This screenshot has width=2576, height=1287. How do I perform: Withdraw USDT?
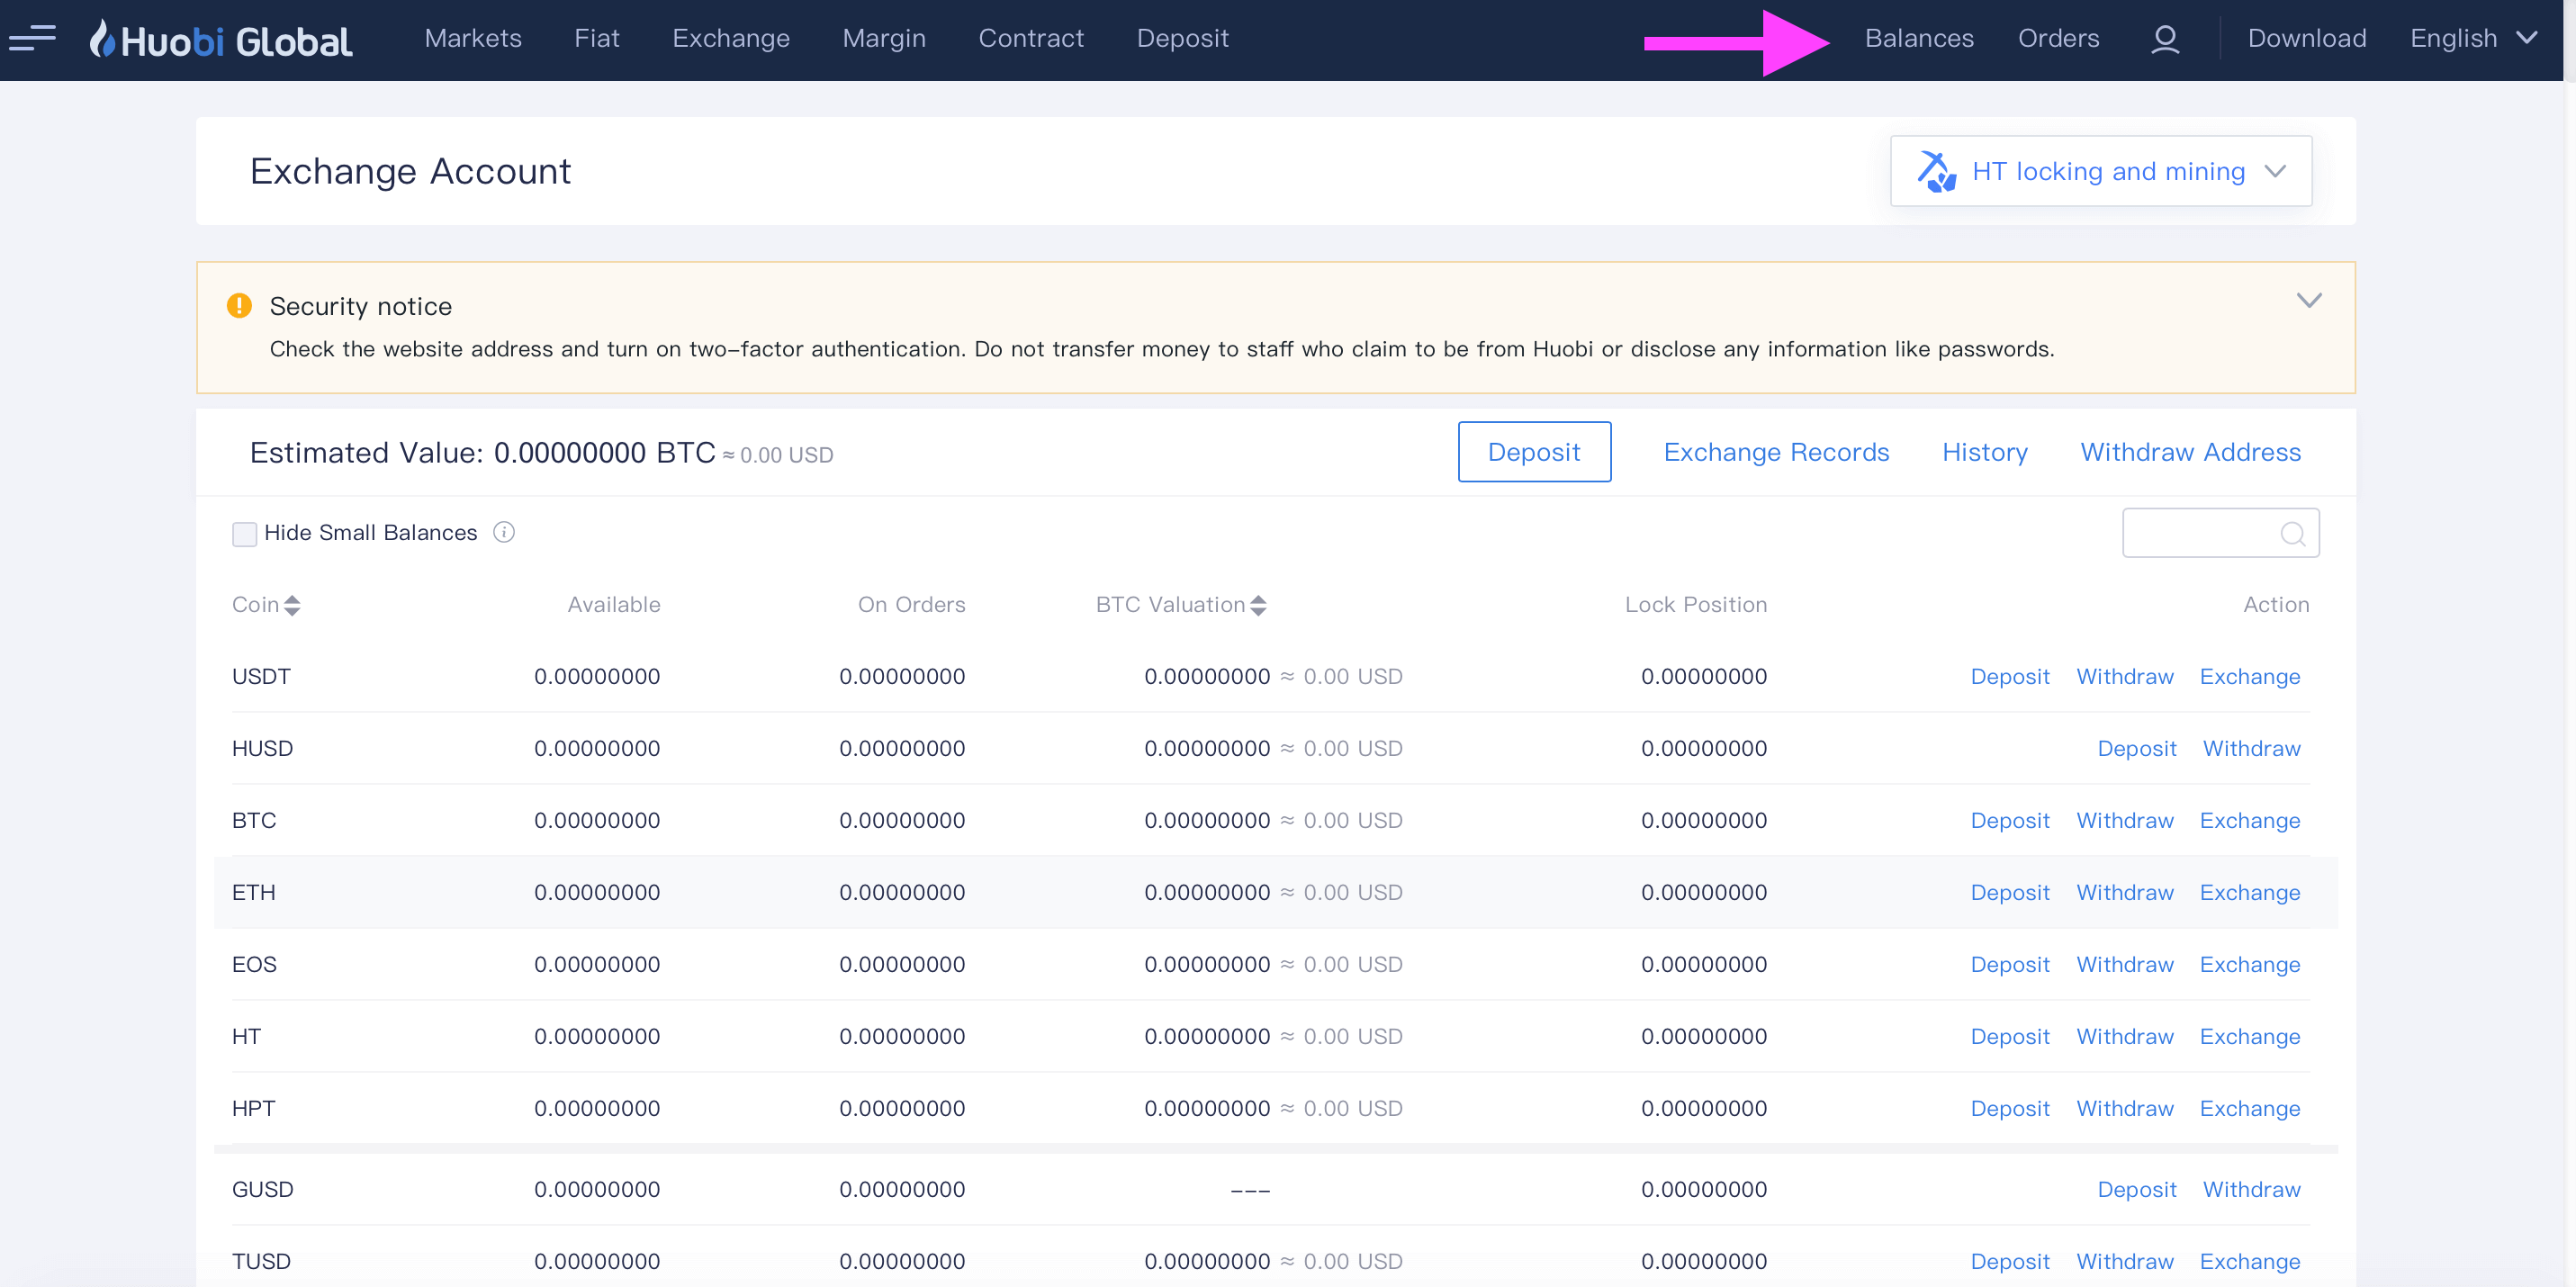click(x=2125, y=676)
